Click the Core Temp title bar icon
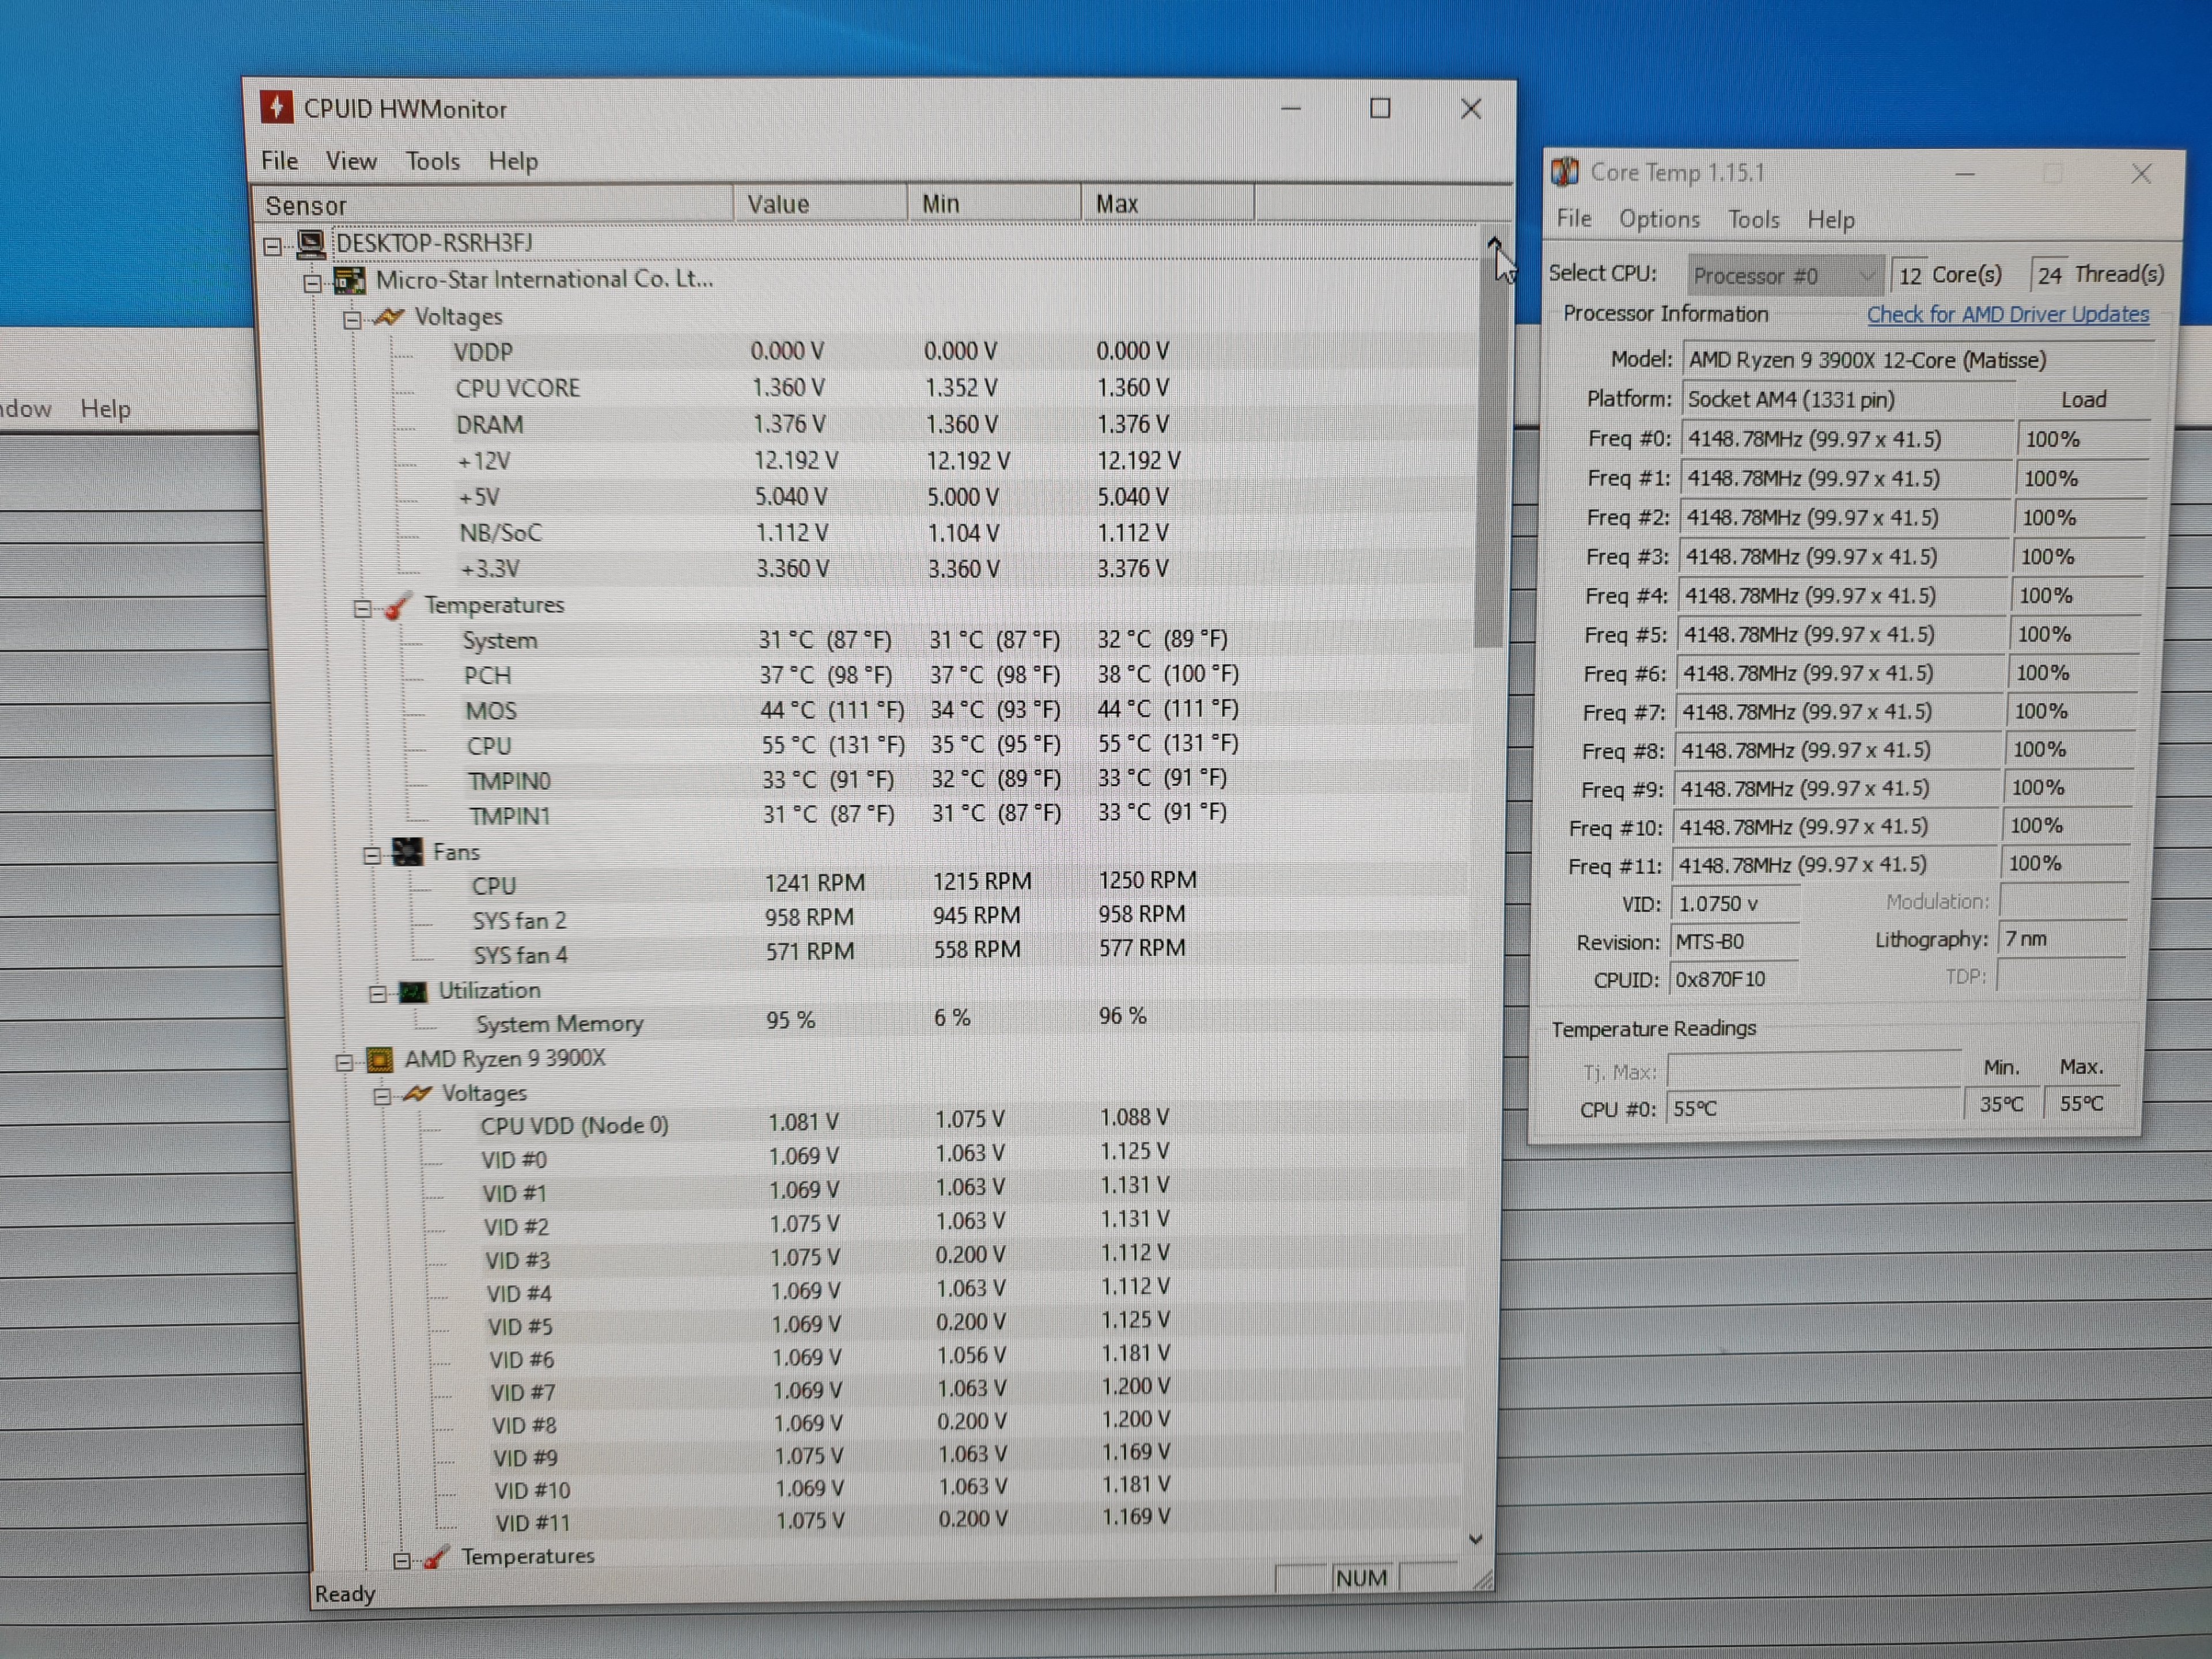The height and width of the screenshot is (1659, 2212). coord(1564,172)
